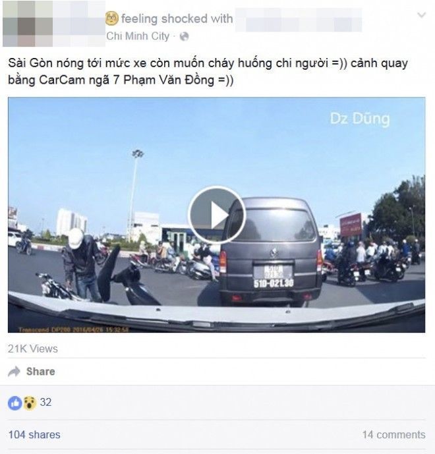The image size is (435, 454).
Task: Open the blurred poster profile picture
Action: pos(28,24)
